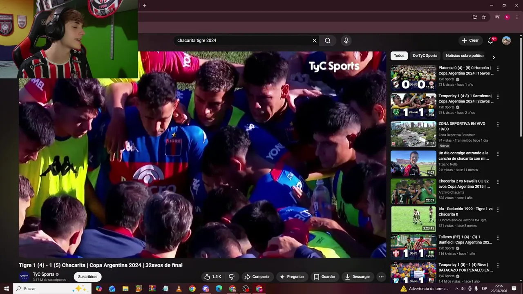Show hidden system tray icons chevron
This screenshot has width=523, height=294.
coord(456,289)
